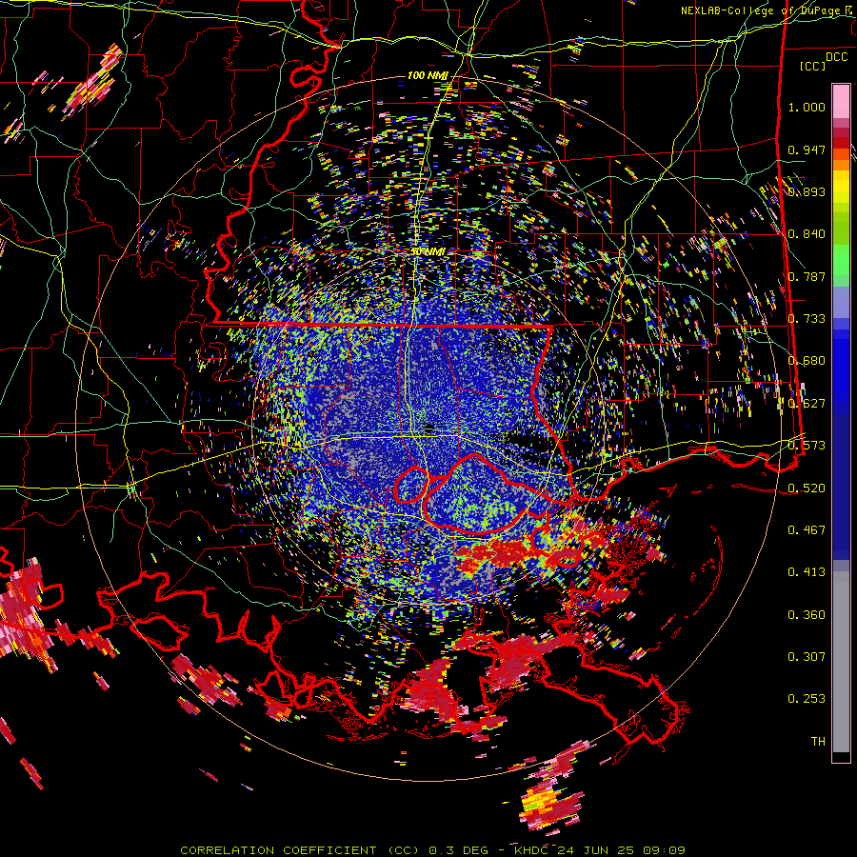The image size is (857, 857).
Task: Pick the black TH swatch at the bar's bottom
Action: (841, 757)
